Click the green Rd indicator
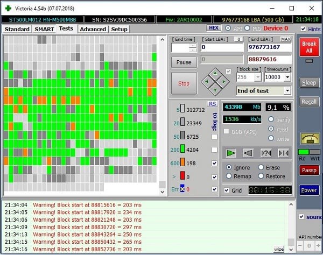 pos(304,152)
